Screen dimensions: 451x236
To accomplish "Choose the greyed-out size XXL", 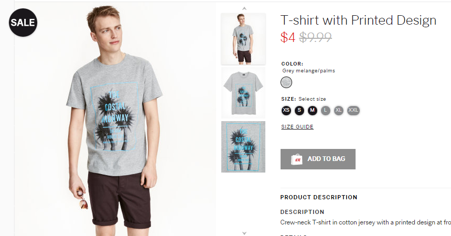I will pos(353,110).
